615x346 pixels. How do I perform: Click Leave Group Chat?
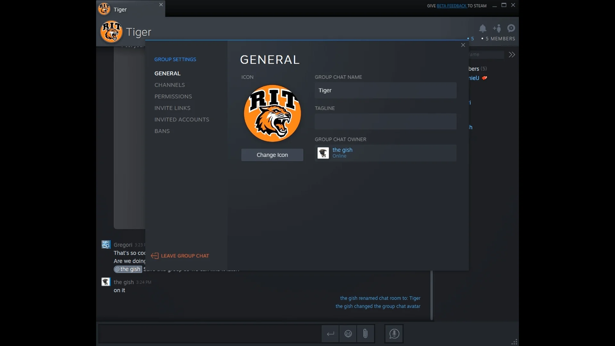coord(180,256)
